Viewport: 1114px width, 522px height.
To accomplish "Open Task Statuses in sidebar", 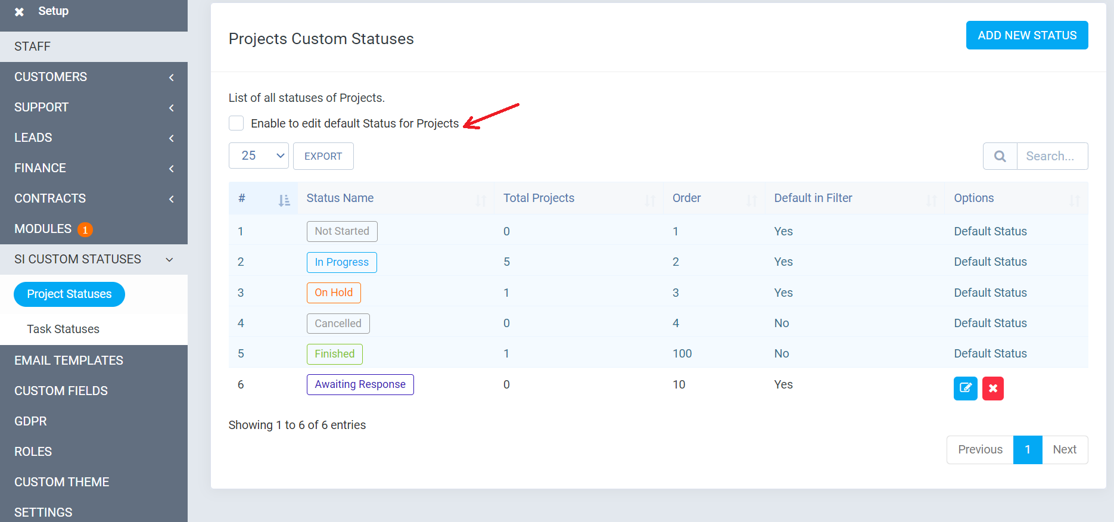I will pos(63,329).
